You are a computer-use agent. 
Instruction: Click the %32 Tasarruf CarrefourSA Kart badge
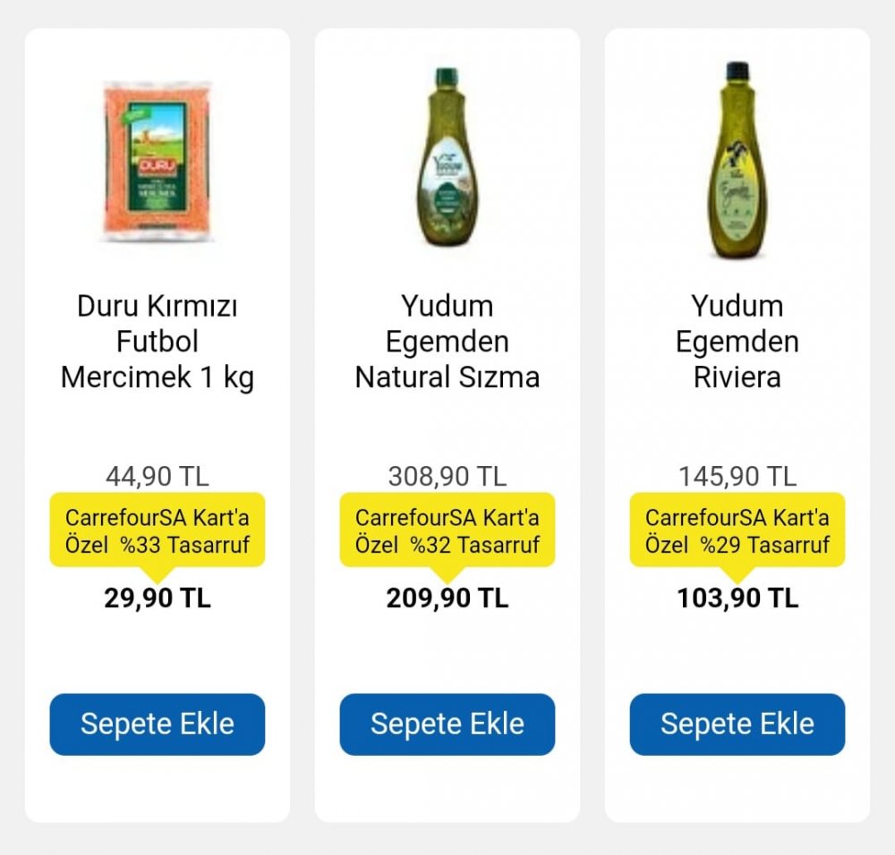447,530
